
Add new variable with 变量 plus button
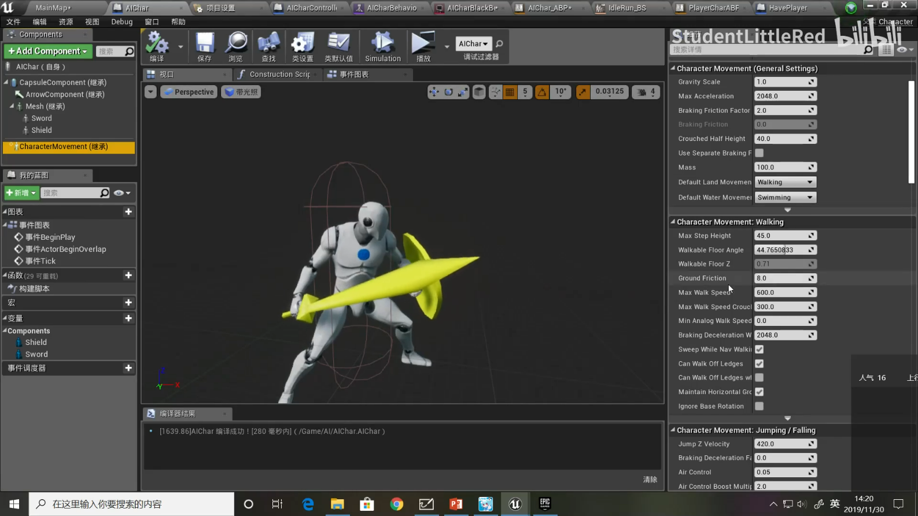[128, 318]
